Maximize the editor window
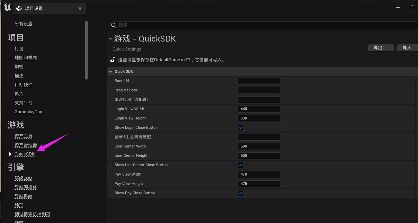This screenshot has width=418, height=223. (412, 7)
